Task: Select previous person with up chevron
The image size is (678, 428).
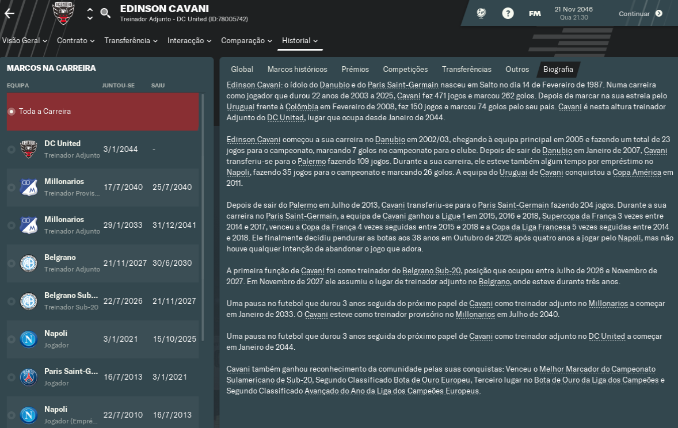Action: click(90, 10)
